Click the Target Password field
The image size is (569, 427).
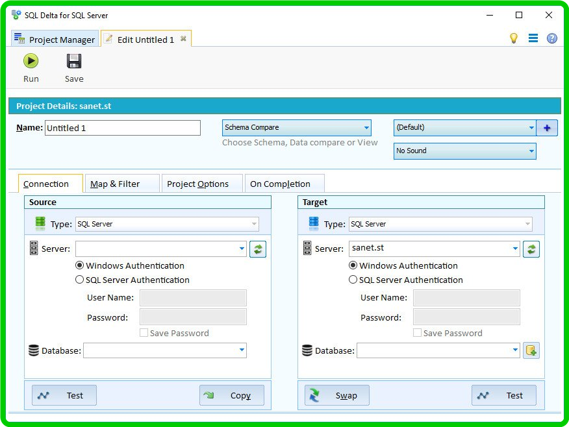(466, 317)
